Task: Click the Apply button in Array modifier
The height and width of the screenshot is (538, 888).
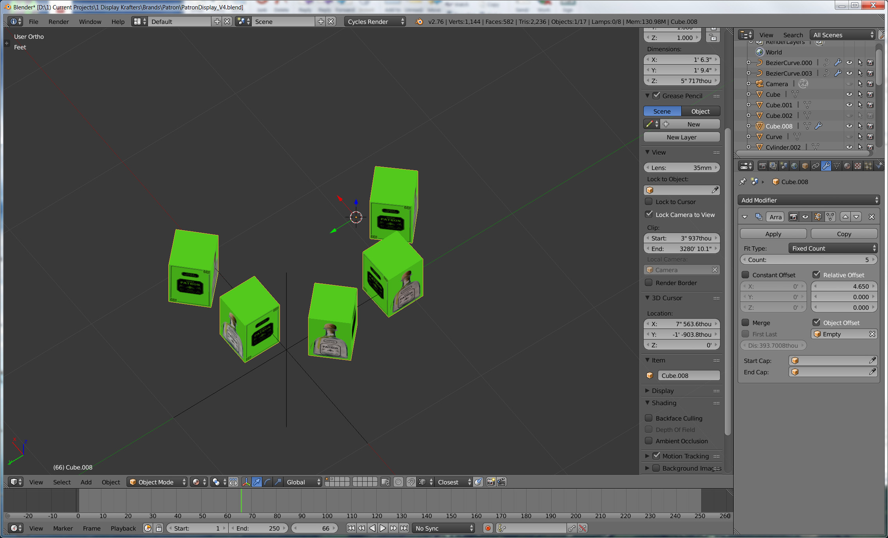Action: (x=774, y=233)
